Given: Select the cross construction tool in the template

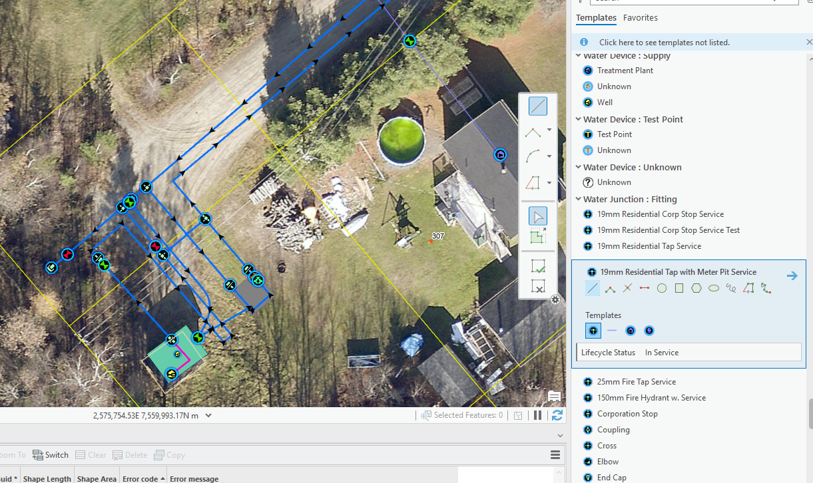Looking at the screenshot, I should [x=627, y=287].
